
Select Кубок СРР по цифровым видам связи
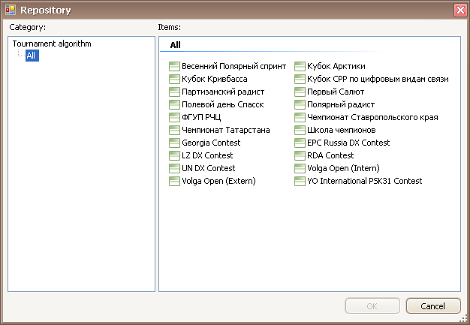click(378, 79)
